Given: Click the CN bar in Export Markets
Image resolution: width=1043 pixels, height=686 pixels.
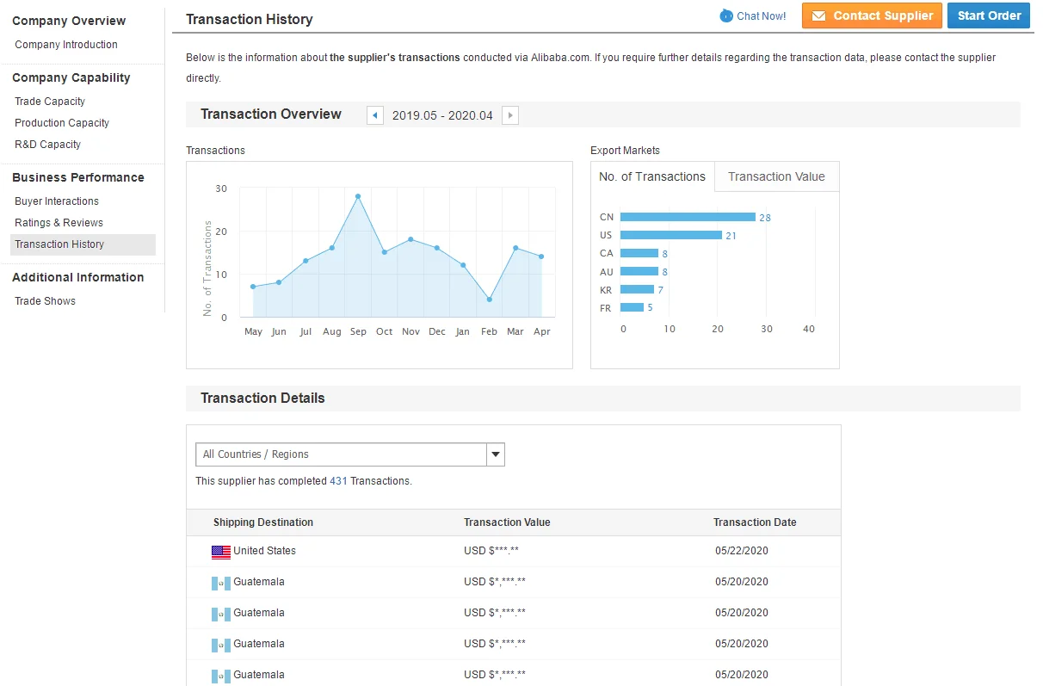Looking at the screenshot, I should click(688, 217).
